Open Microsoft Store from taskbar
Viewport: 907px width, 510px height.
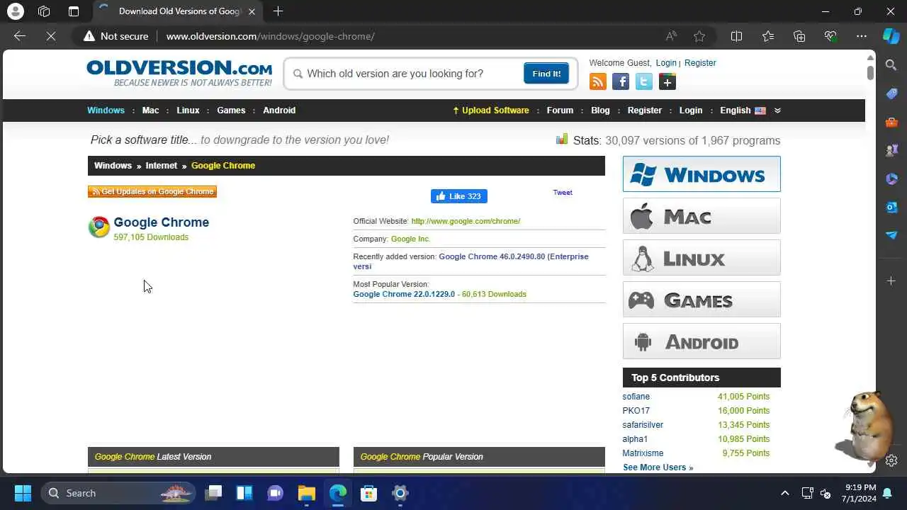[x=368, y=493]
